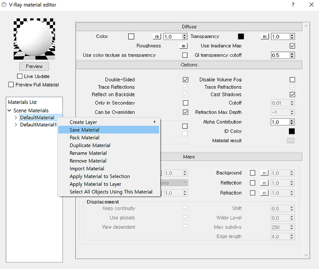Screen dimensions: 319x269
Task: Click the Diffuse Color map 'm' button
Action: tap(157, 37)
